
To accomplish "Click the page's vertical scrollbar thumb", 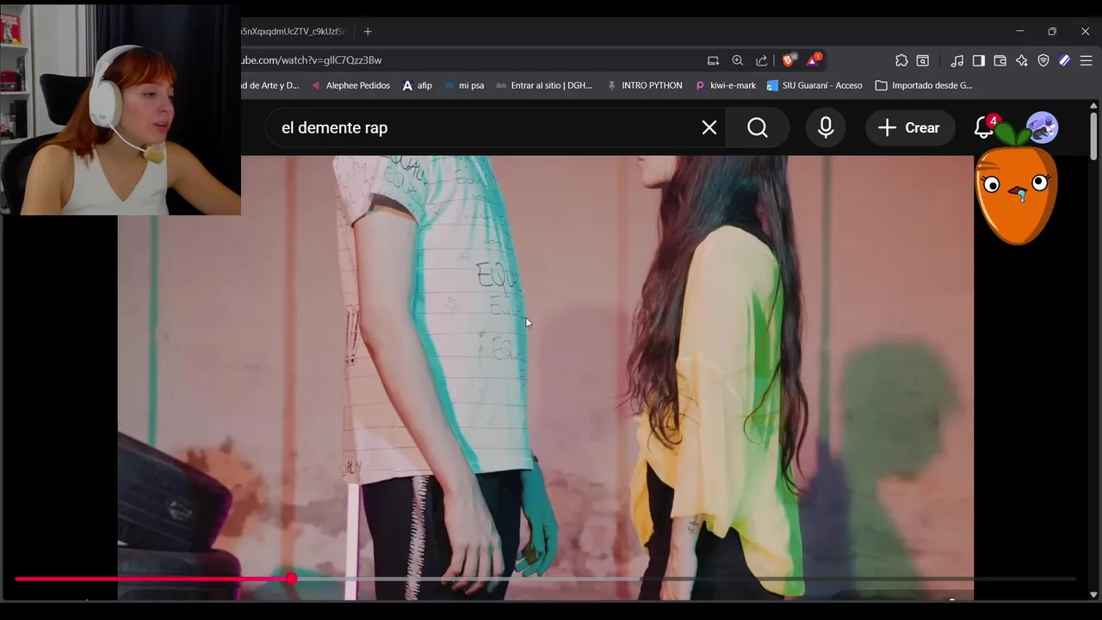I will tap(1093, 136).
